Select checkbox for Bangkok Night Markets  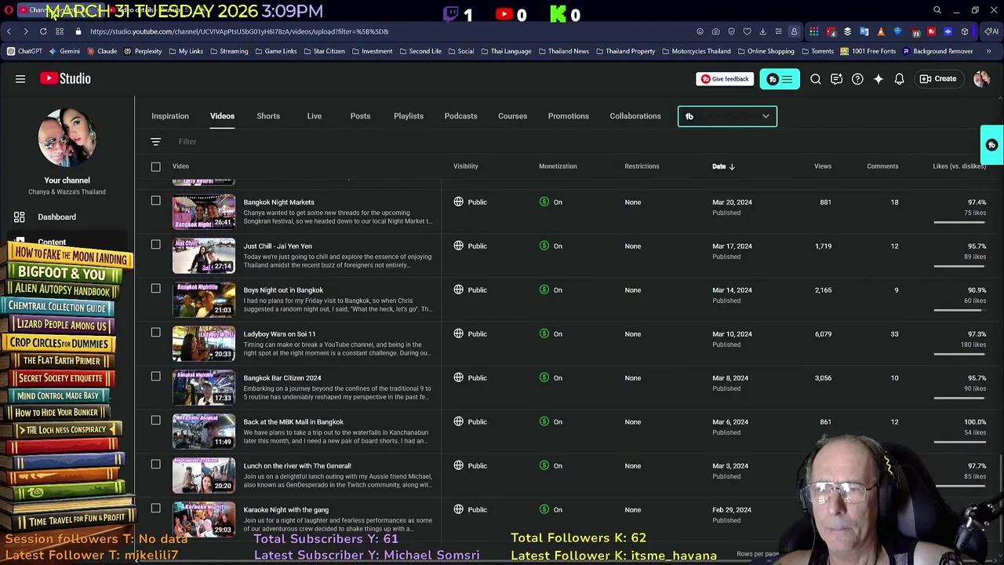tap(155, 201)
